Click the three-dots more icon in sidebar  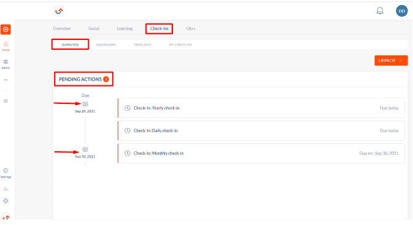point(6,80)
